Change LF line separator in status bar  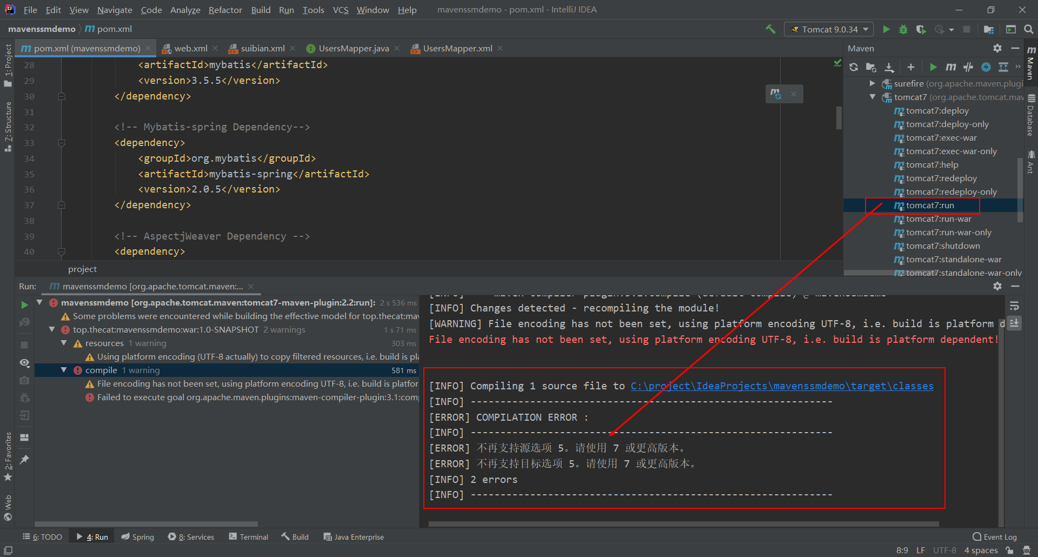[921, 550]
